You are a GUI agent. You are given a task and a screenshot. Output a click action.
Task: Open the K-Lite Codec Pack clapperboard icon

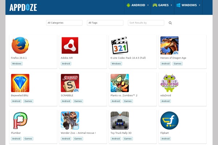(x=120, y=45)
